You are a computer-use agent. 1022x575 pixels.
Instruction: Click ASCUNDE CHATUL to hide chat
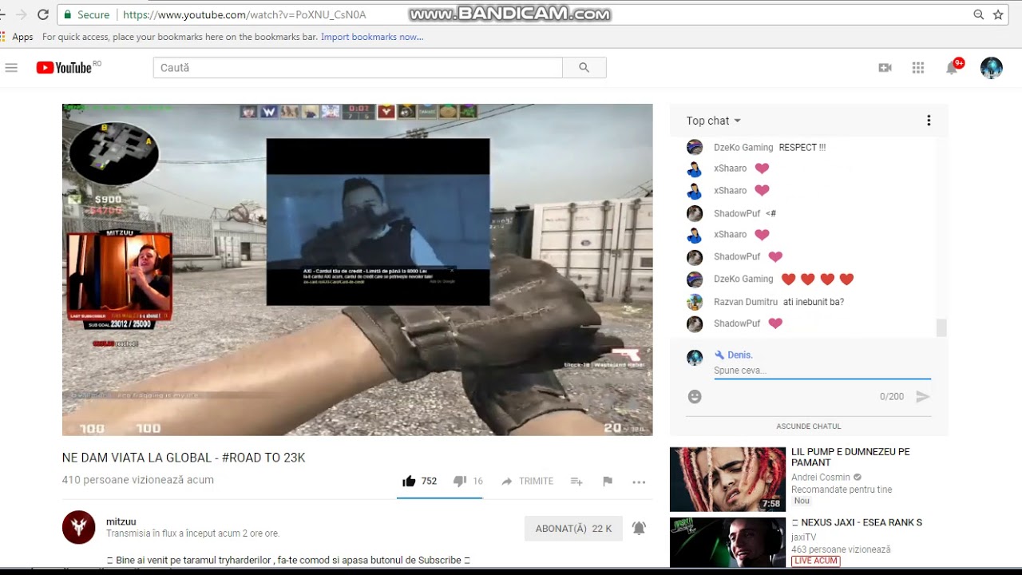(x=809, y=426)
